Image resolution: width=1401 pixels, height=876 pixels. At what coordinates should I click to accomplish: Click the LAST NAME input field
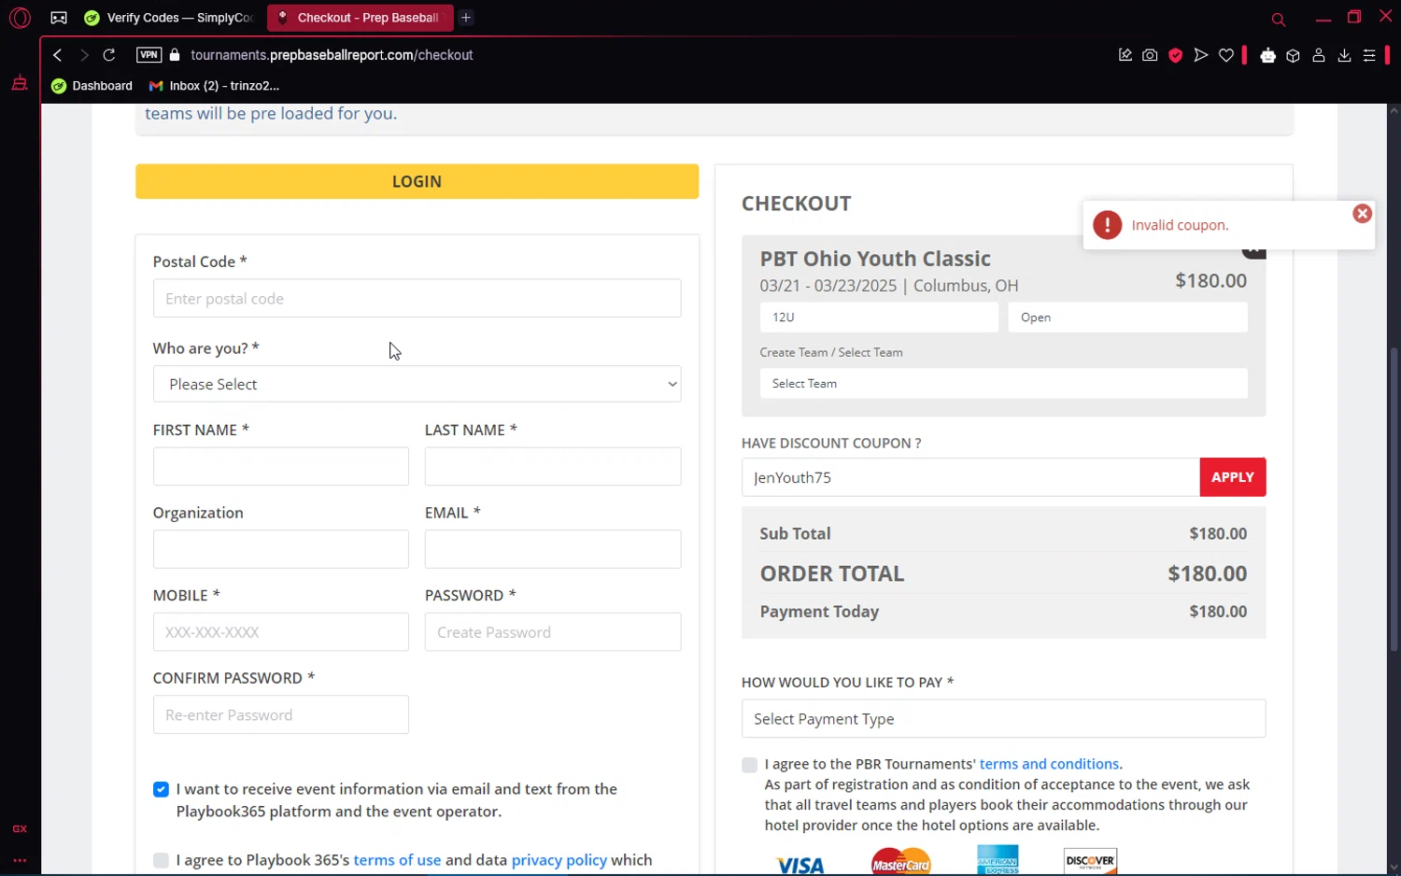point(553,466)
